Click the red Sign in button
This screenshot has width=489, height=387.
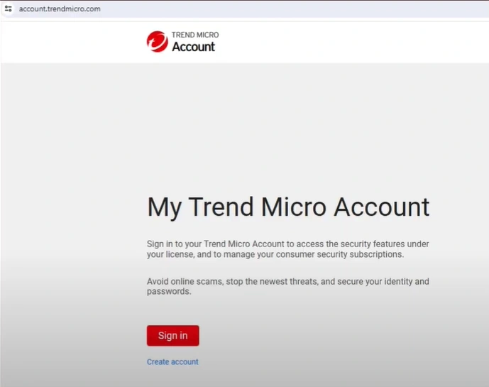[172, 335]
